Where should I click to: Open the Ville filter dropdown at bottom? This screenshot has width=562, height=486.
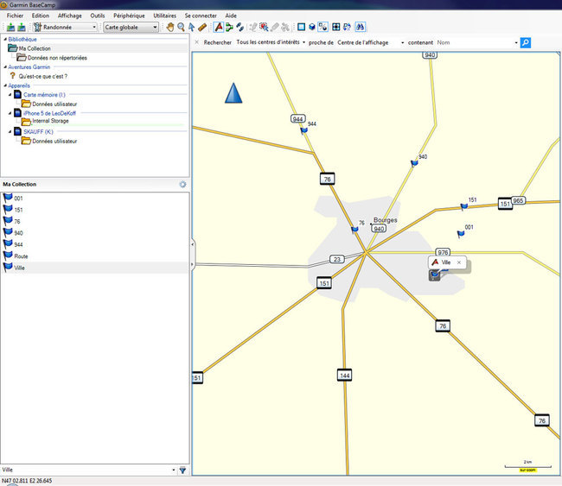(174, 470)
